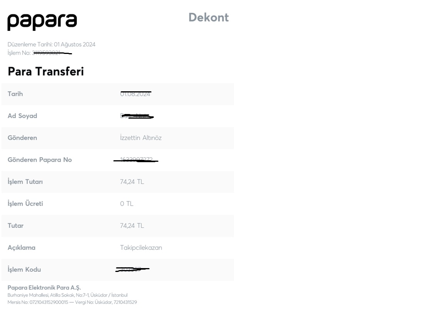Viewport: 444px width, 312px height.
Task: Click the sender name İzzettin Altınöz
Action: coord(141,138)
